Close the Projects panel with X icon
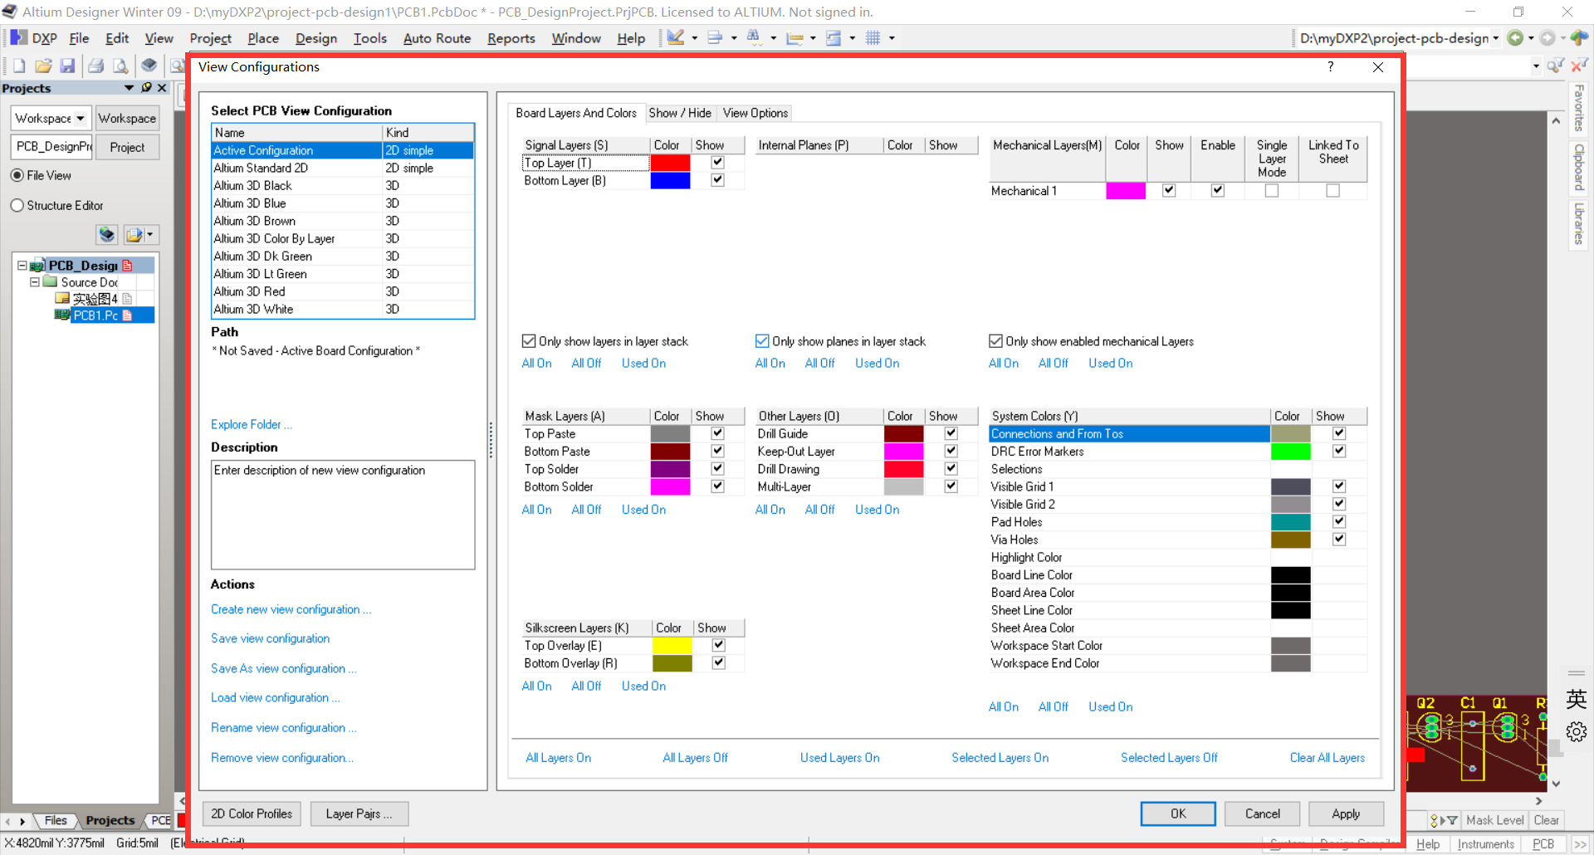The image size is (1594, 855). (162, 88)
